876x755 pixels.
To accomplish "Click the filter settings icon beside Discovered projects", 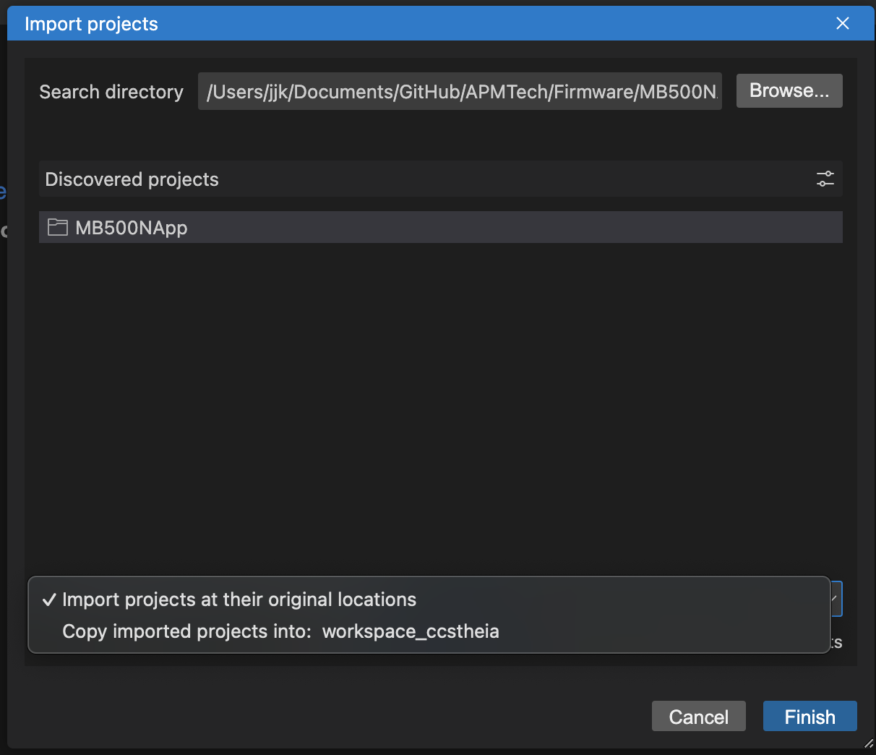I will point(825,179).
